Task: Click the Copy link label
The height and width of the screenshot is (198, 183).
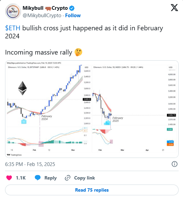Action: tap(84, 178)
